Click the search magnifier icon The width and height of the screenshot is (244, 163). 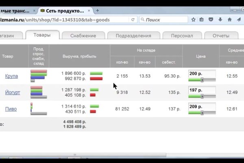pos(142,19)
